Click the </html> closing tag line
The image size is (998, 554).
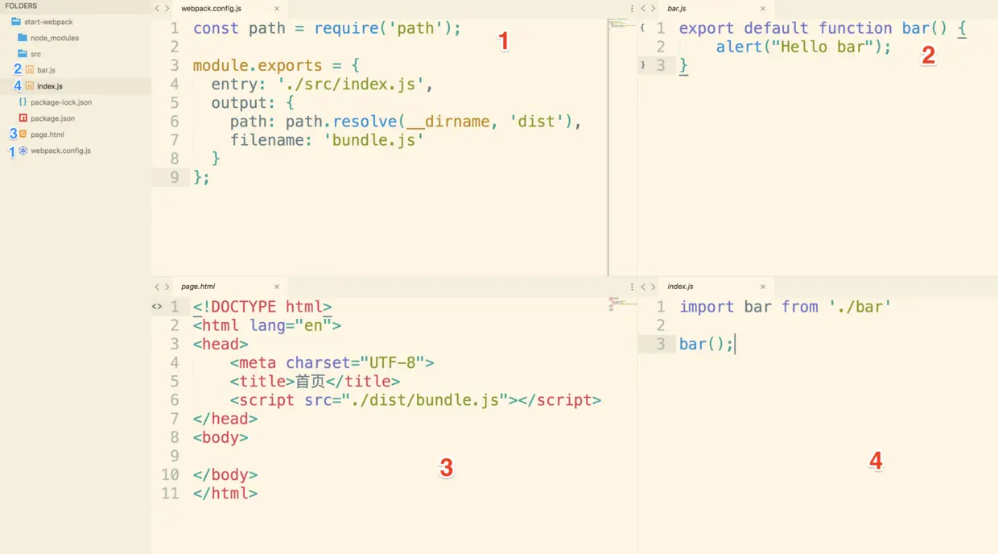pos(225,494)
